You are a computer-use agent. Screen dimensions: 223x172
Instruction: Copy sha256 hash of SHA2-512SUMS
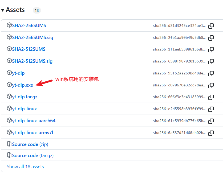pyautogui.click(x=211, y=49)
